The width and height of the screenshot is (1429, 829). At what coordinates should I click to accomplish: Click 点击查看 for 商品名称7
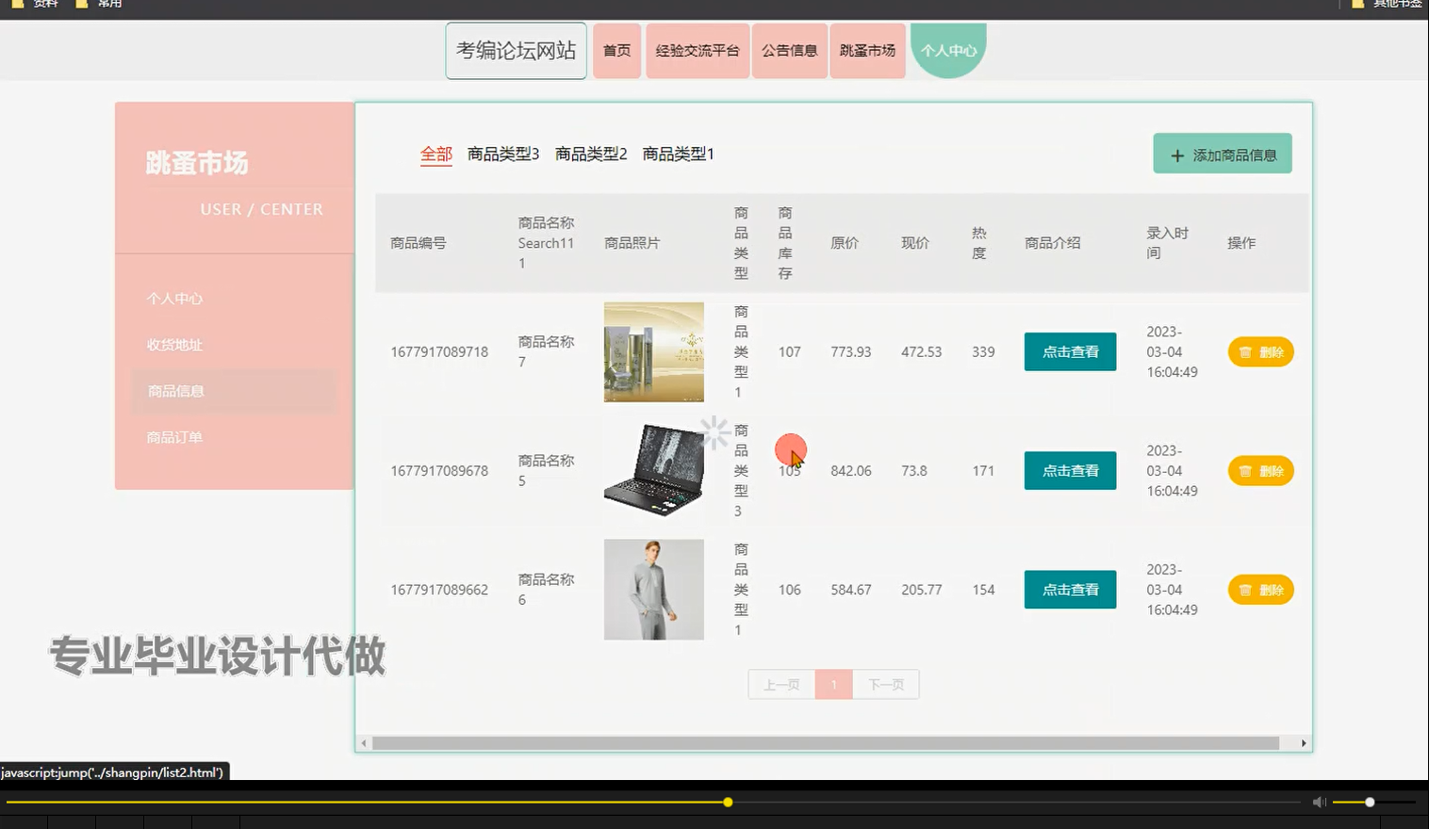tap(1070, 351)
